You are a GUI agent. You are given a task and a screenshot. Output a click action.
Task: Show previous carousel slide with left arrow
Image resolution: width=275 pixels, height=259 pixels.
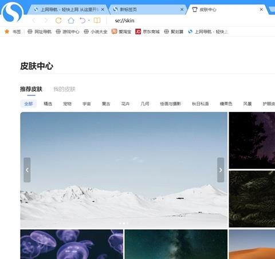tap(27, 170)
